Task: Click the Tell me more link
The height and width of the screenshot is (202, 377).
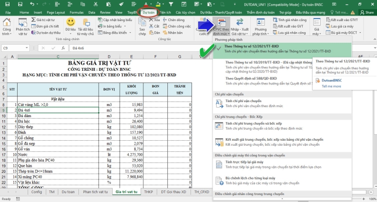Action: pos(331,86)
